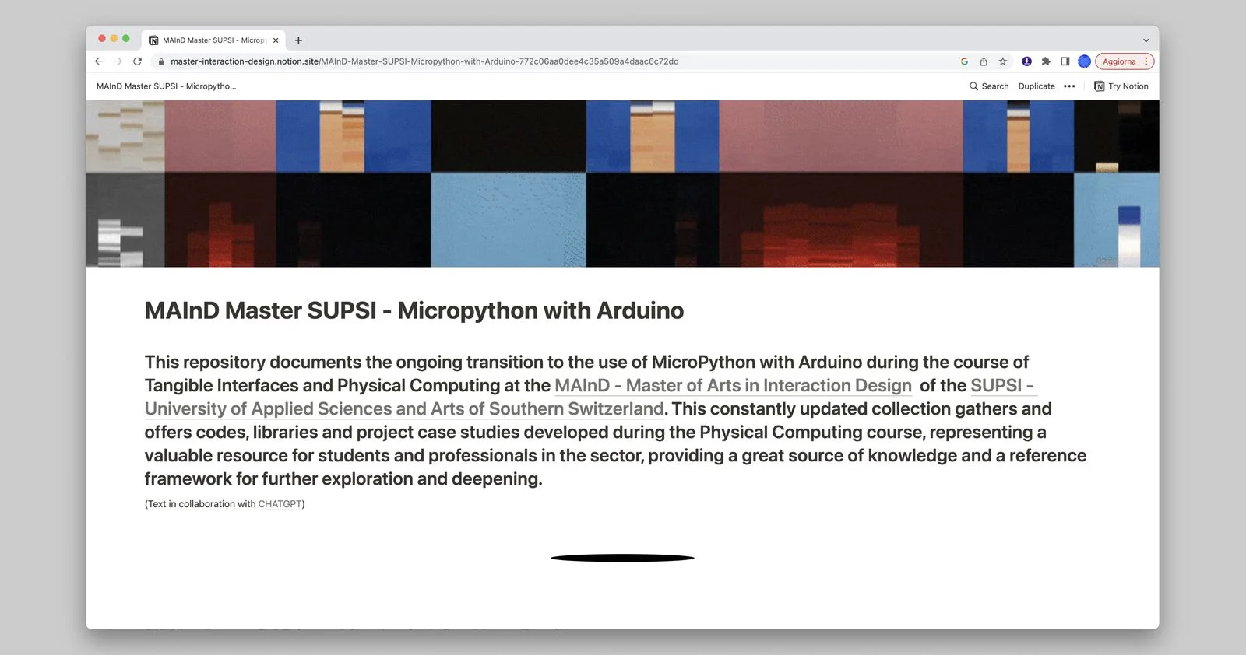Click the Duplicate button

tap(1036, 86)
